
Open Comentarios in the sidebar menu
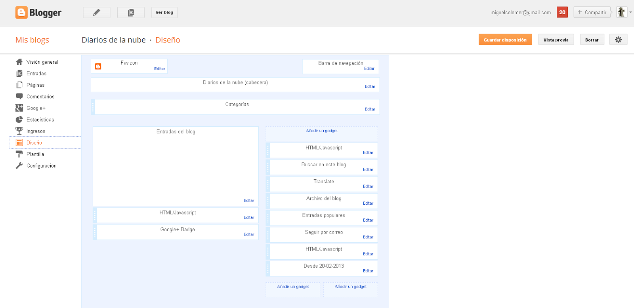click(x=40, y=97)
